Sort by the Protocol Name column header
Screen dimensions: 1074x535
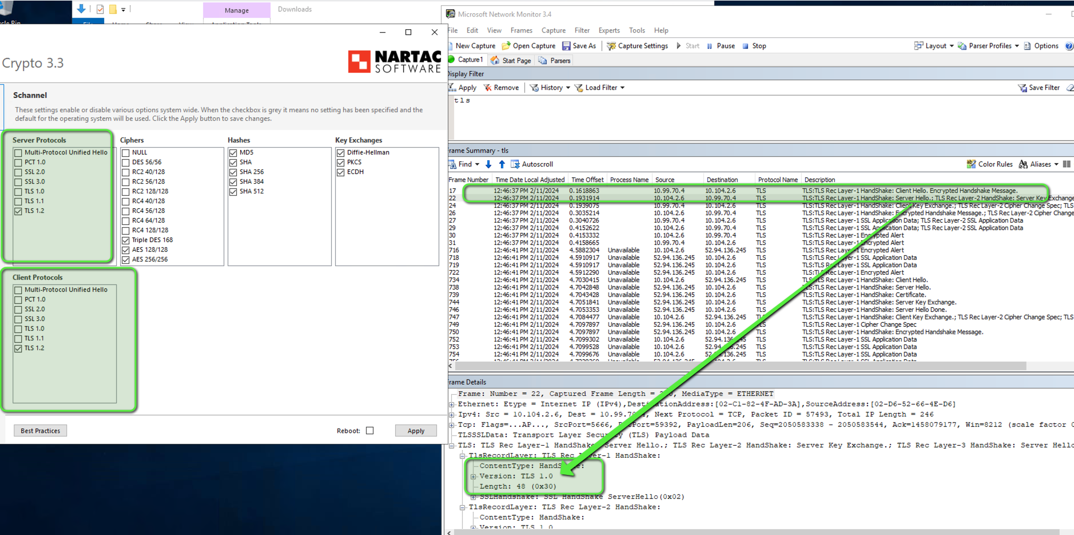point(778,180)
